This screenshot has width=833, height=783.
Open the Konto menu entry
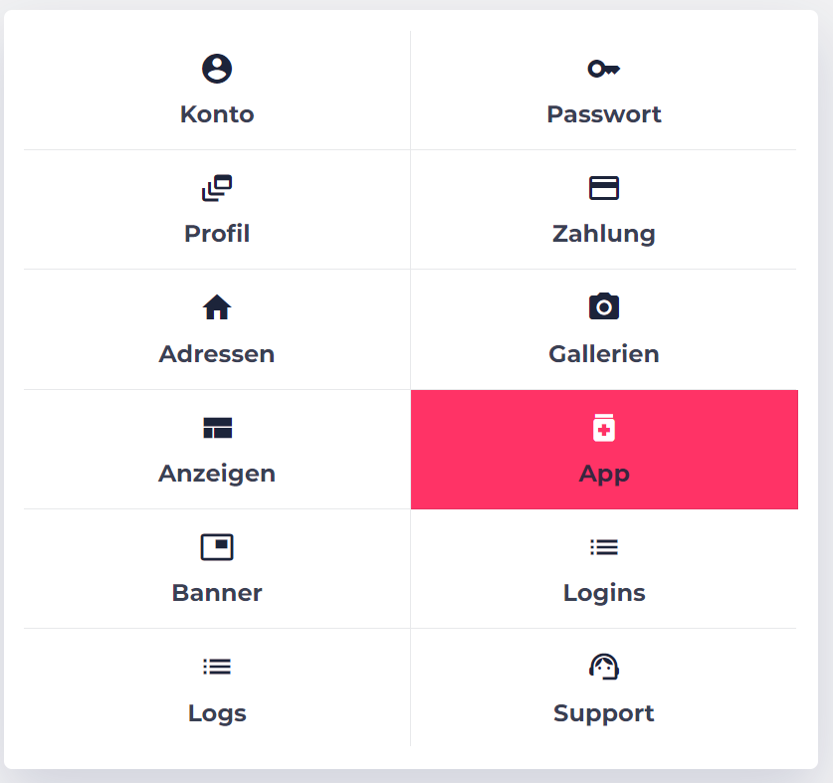click(x=217, y=114)
